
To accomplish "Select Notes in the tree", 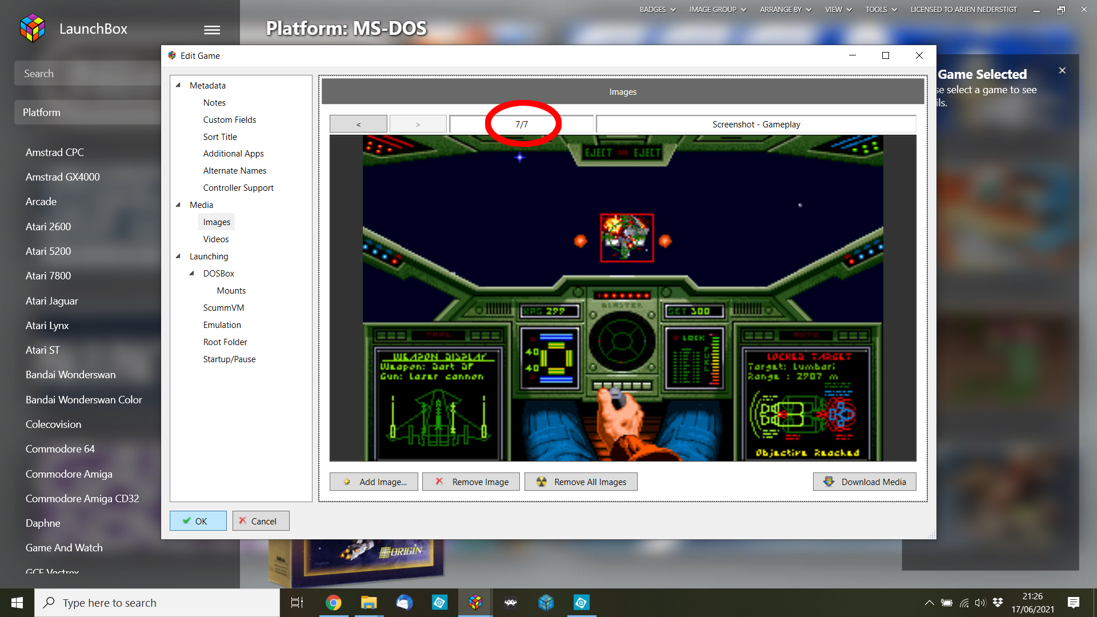I will tap(214, 102).
